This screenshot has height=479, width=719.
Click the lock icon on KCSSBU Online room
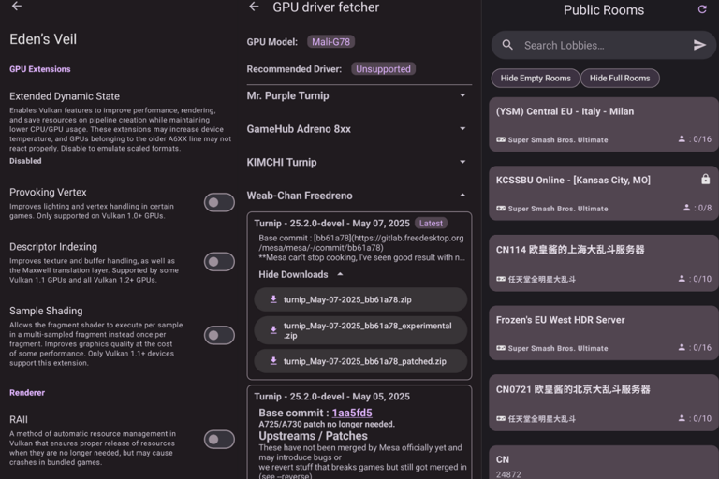[x=705, y=179]
